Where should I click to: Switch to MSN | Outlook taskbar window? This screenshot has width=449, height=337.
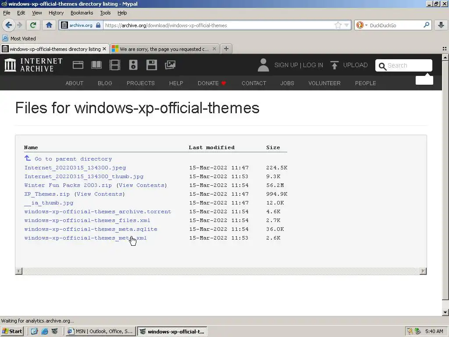(100, 331)
